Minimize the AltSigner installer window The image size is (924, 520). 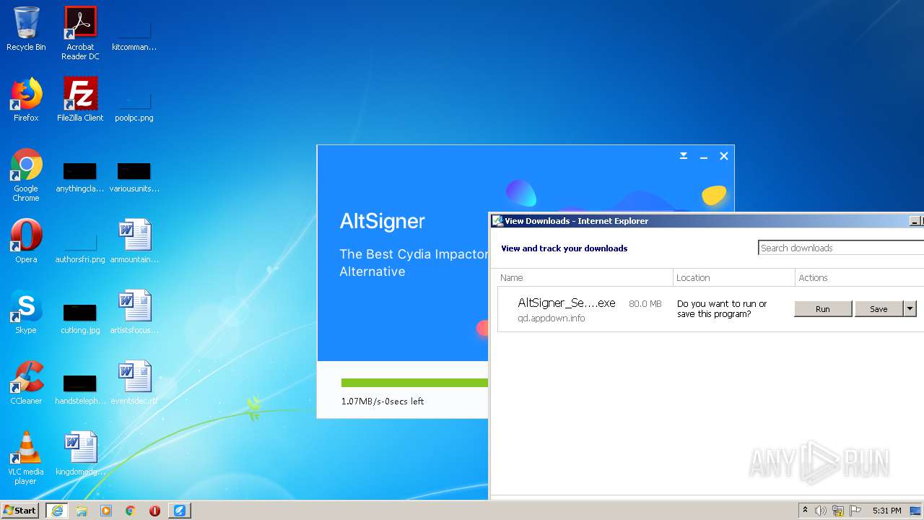click(704, 156)
